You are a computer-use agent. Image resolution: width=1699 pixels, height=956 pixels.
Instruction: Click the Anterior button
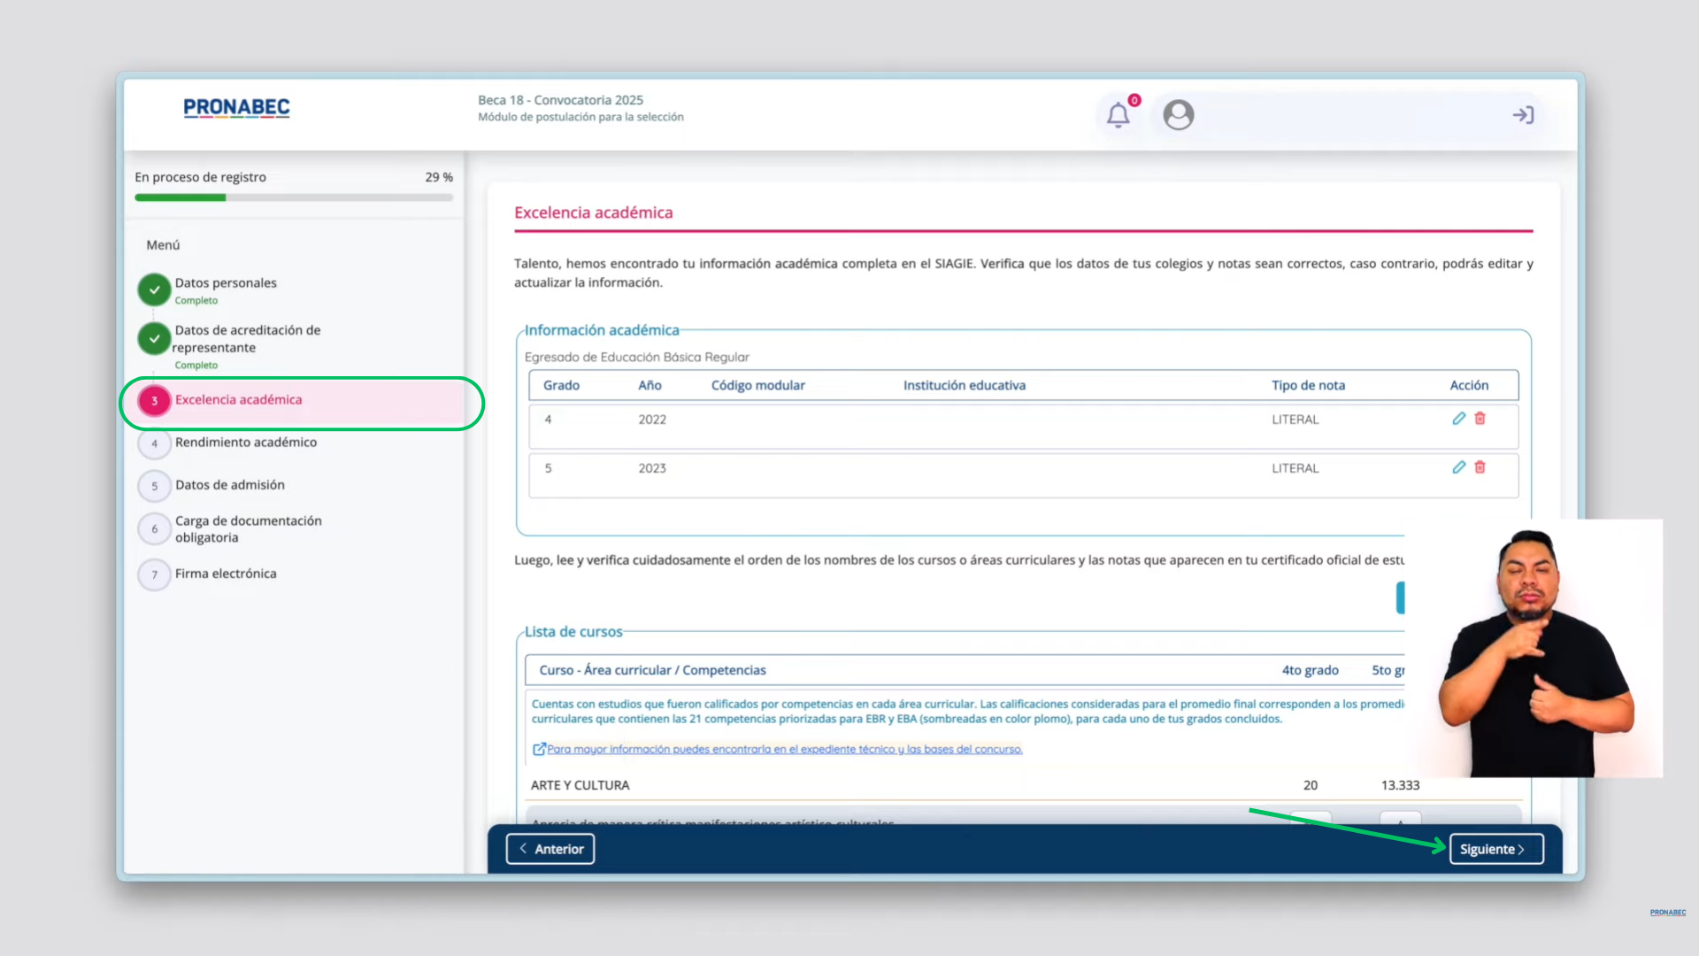click(x=550, y=849)
